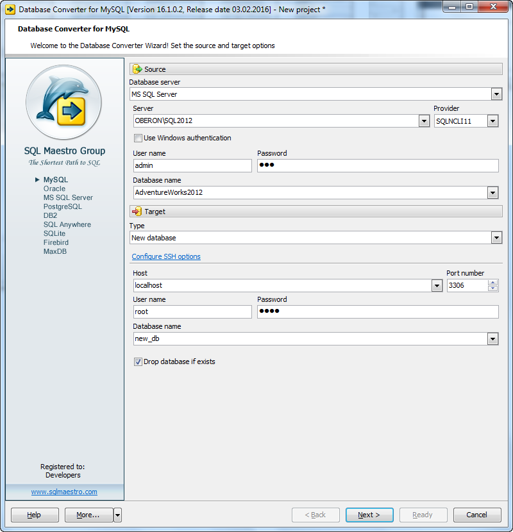Open the Port number up arrow

pos(493,281)
